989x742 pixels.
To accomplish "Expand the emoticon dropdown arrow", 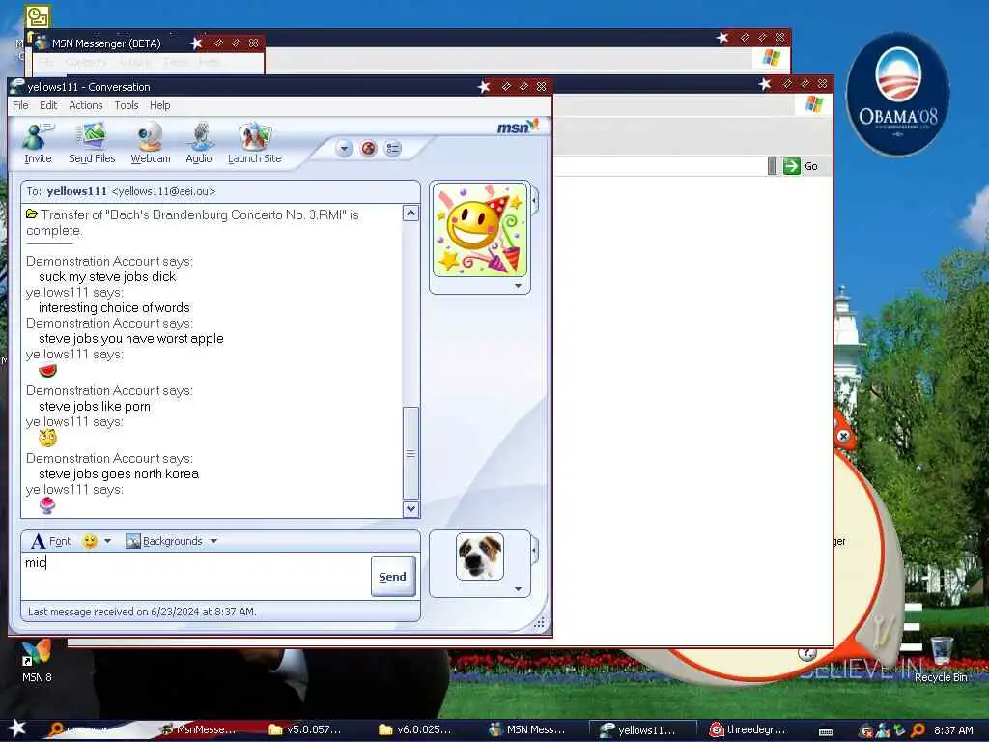I will click(108, 541).
